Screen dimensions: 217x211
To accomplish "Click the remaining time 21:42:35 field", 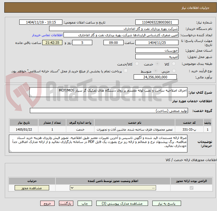I will 52,42.
